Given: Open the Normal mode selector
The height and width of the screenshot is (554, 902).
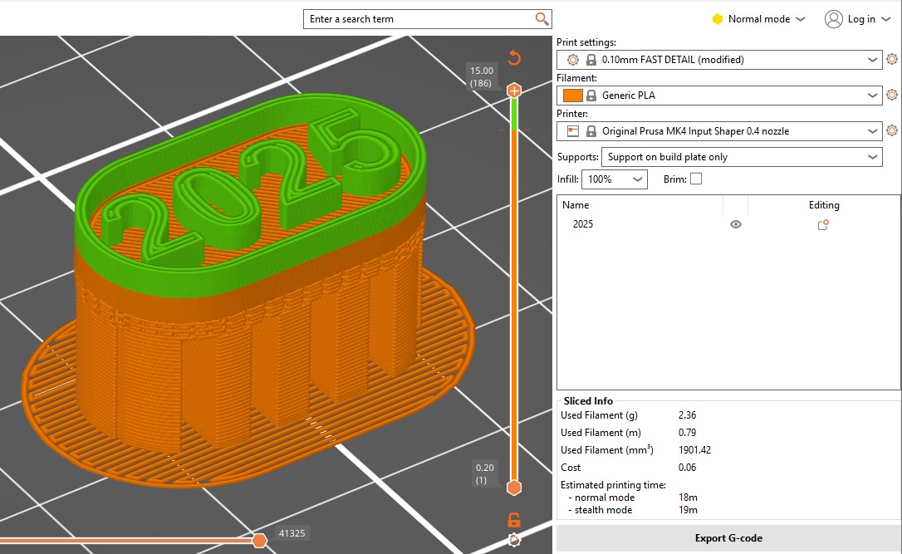Looking at the screenshot, I should (758, 19).
